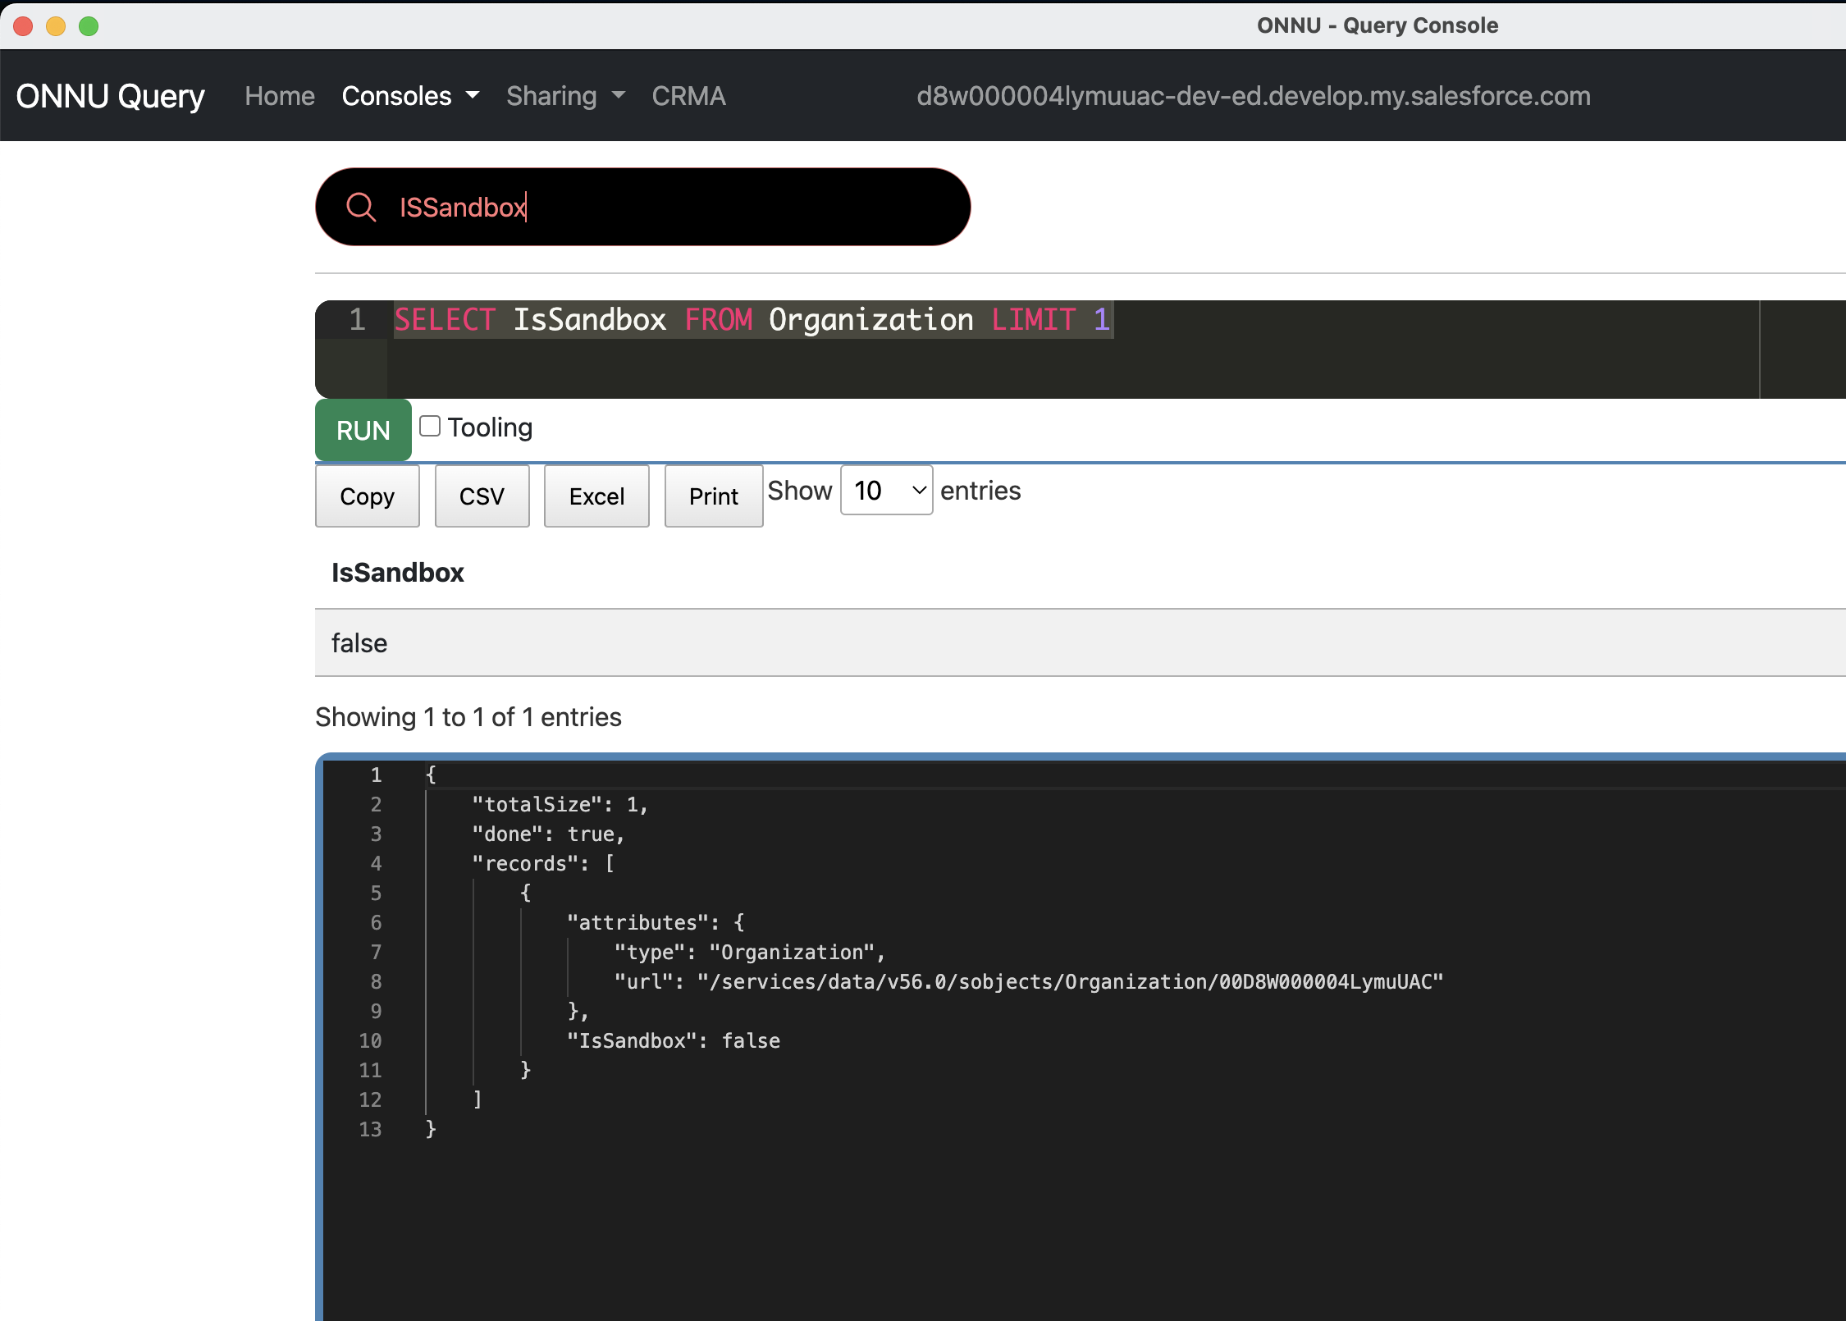Viewport: 1846px width, 1321px height.
Task: Click into the SOQL query editor line
Action: pos(752,319)
